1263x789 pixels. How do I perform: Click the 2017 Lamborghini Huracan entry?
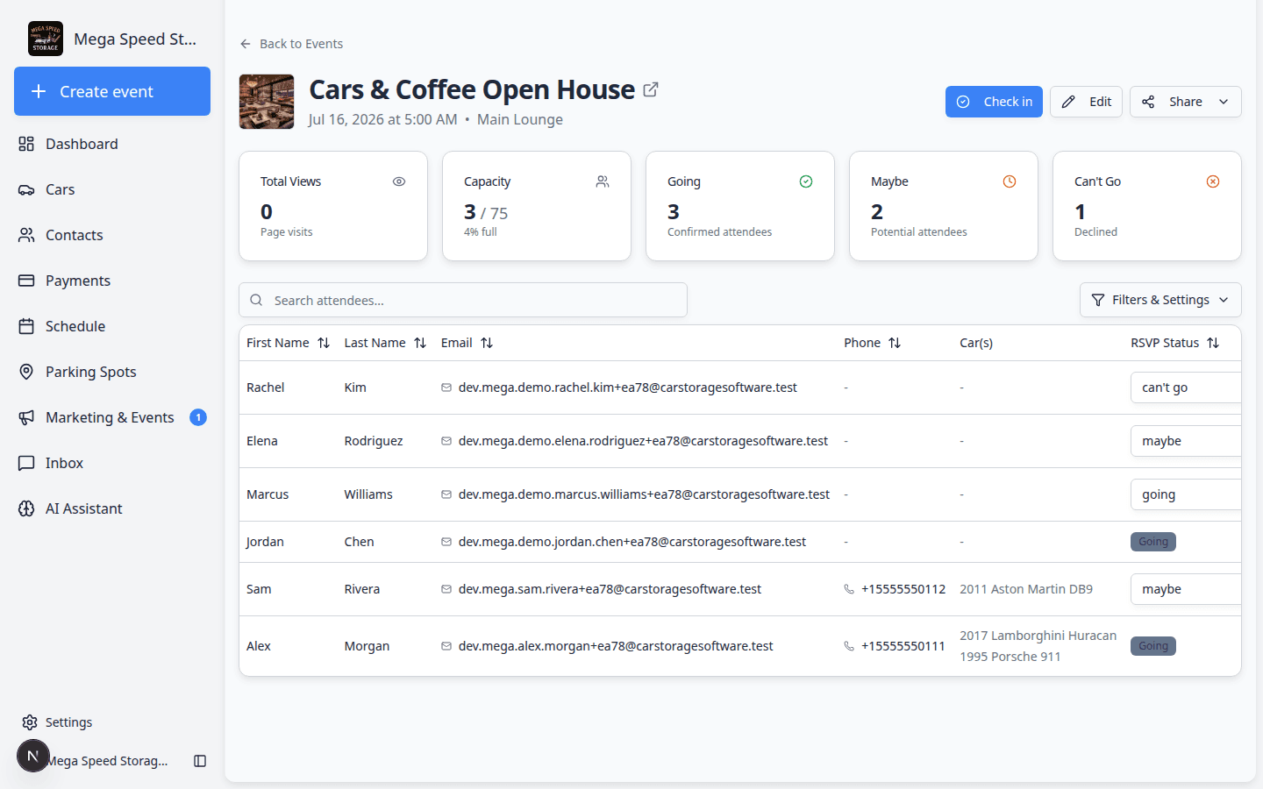click(x=1038, y=636)
